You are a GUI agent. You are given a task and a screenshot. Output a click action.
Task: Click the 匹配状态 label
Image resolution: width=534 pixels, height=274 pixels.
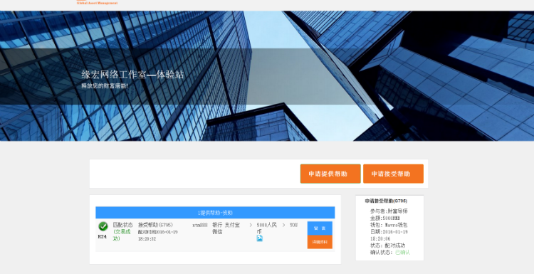pos(123,225)
